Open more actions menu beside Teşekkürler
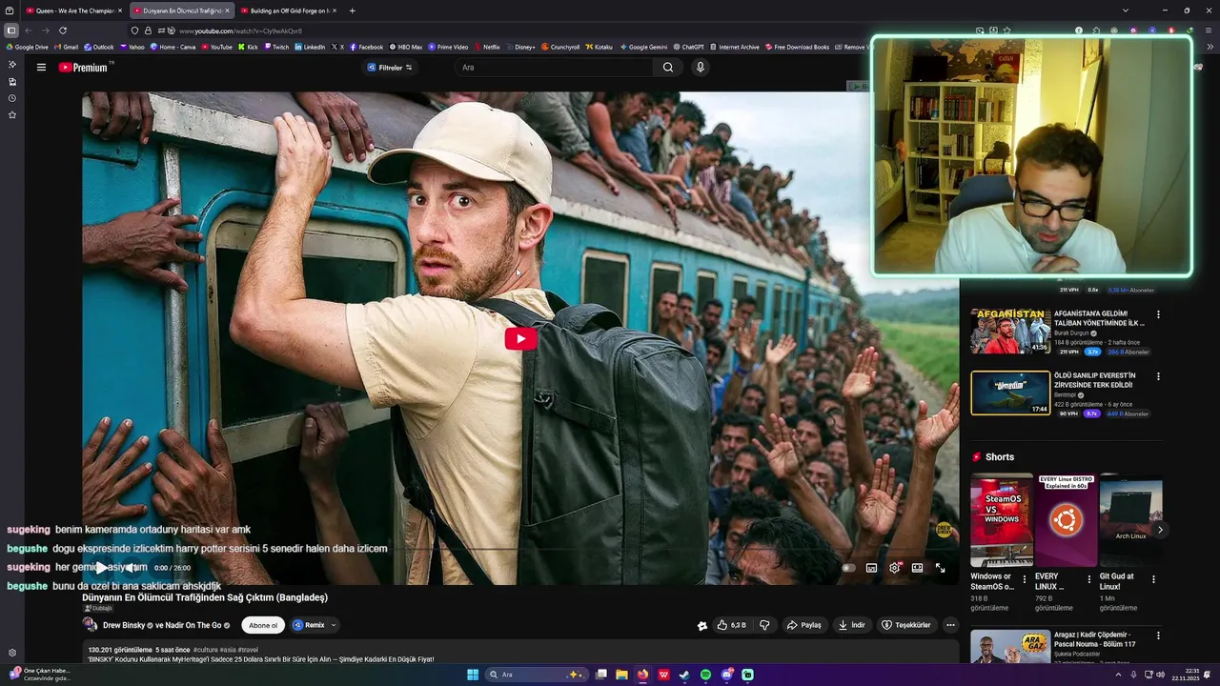The image size is (1220, 686). [950, 625]
